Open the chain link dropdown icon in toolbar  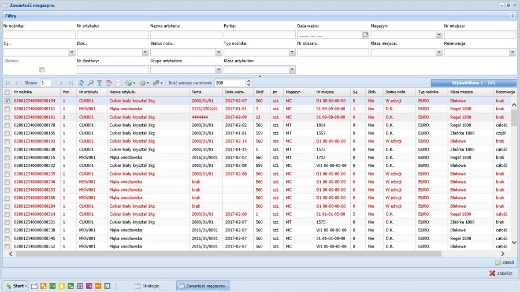158,83
